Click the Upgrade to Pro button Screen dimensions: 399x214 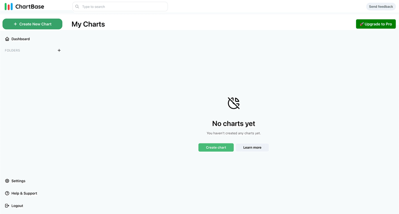376,24
